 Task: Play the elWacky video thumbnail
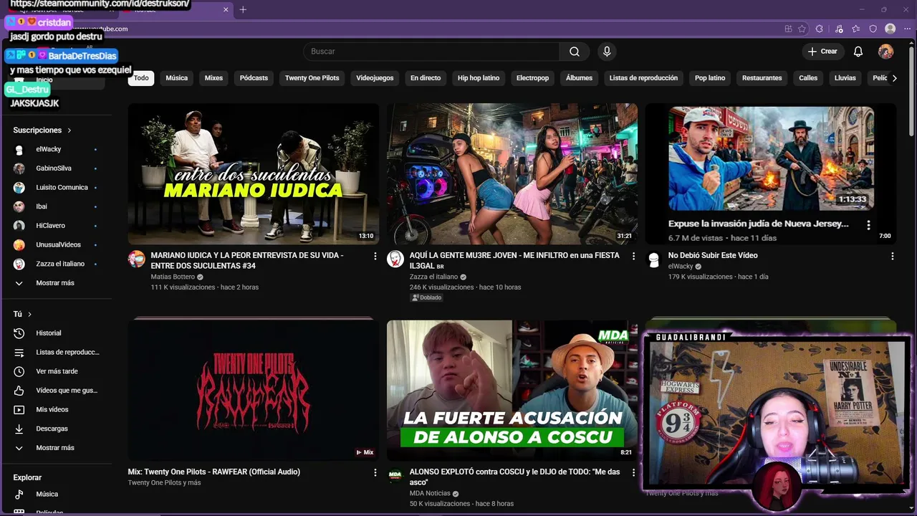(771, 174)
